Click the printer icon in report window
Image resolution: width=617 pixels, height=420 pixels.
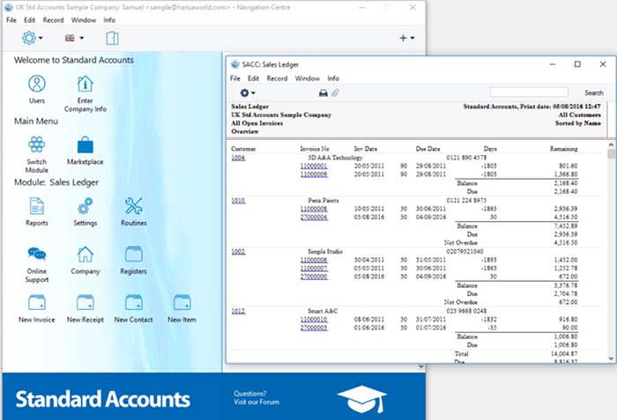pyautogui.click(x=323, y=92)
